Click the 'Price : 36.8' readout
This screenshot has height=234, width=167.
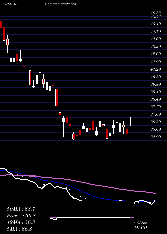point(21,216)
